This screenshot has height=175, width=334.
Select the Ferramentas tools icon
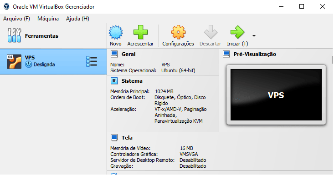coord(14,35)
